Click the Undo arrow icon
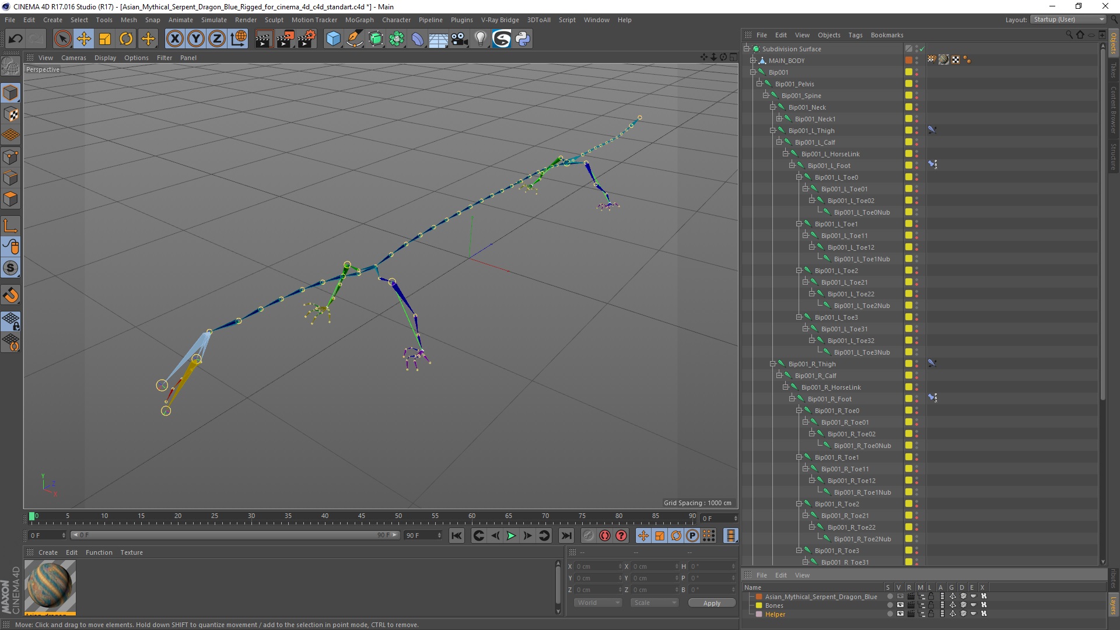 pyautogui.click(x=15, y=39)
